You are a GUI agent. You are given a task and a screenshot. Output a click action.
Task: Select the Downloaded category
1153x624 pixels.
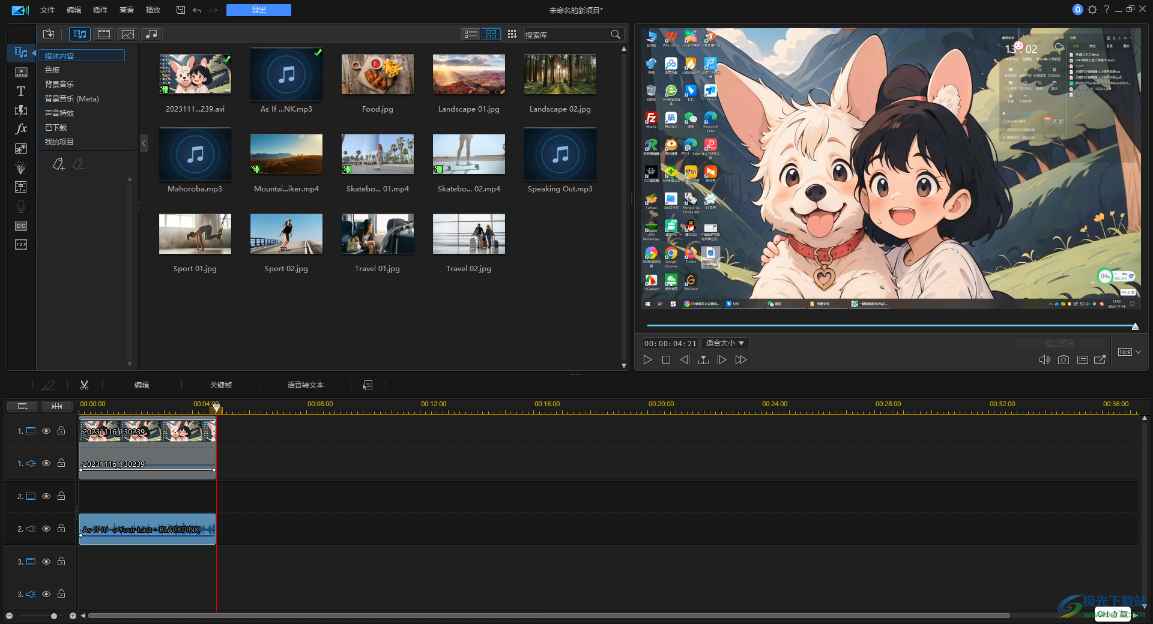coord(56,128)
